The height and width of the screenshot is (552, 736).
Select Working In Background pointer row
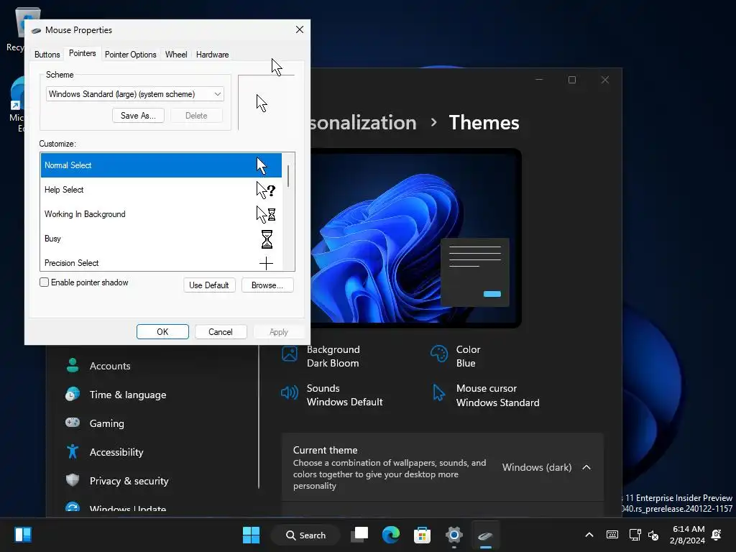point(161,214)
